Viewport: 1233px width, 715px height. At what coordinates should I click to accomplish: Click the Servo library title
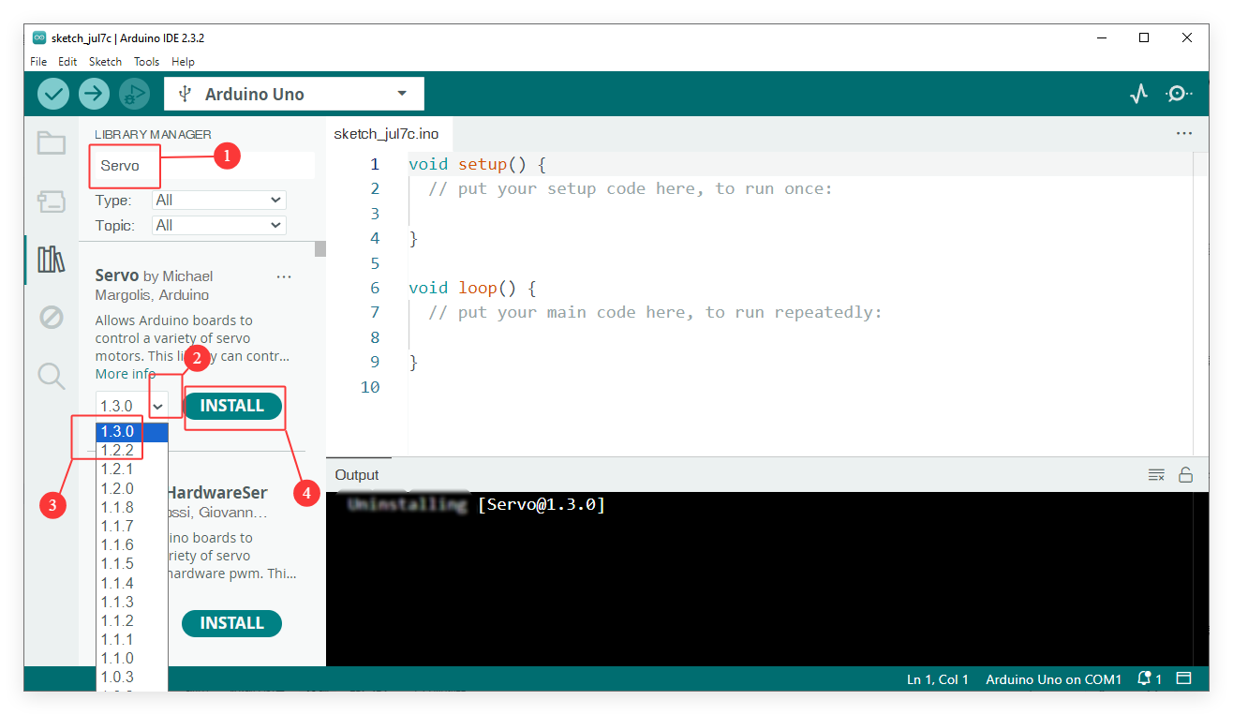117,276
